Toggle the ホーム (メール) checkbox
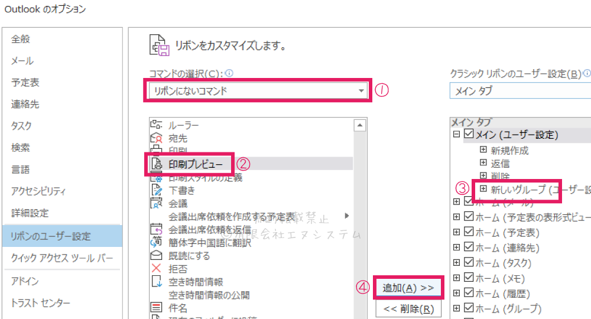Screen dimensions: 591x319 click(469, 201)
